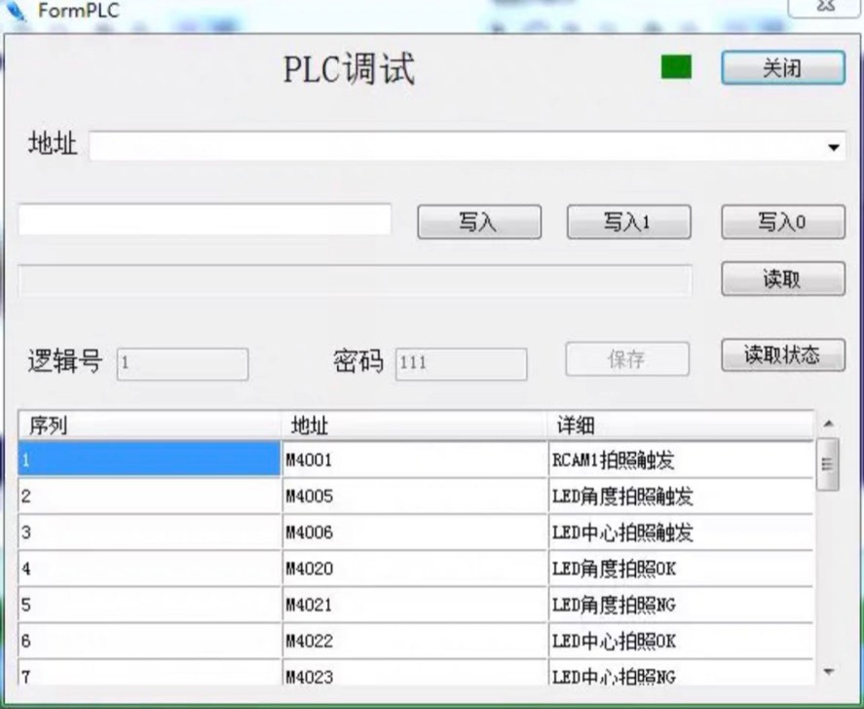Click the FormPLC title bar app icon
The height and width of the screenshot is (709, 864).
point(15,10)
